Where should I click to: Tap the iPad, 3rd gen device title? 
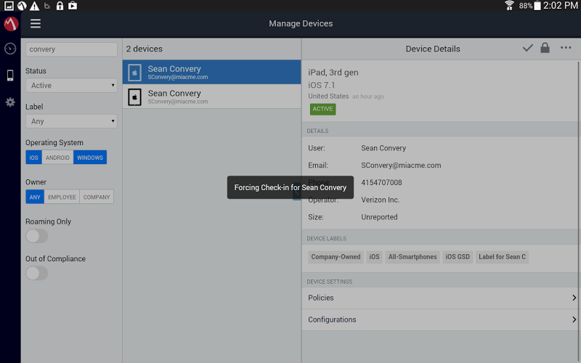coord(333,73)
